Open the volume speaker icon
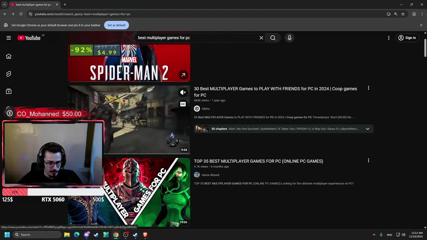 (403, 235)
